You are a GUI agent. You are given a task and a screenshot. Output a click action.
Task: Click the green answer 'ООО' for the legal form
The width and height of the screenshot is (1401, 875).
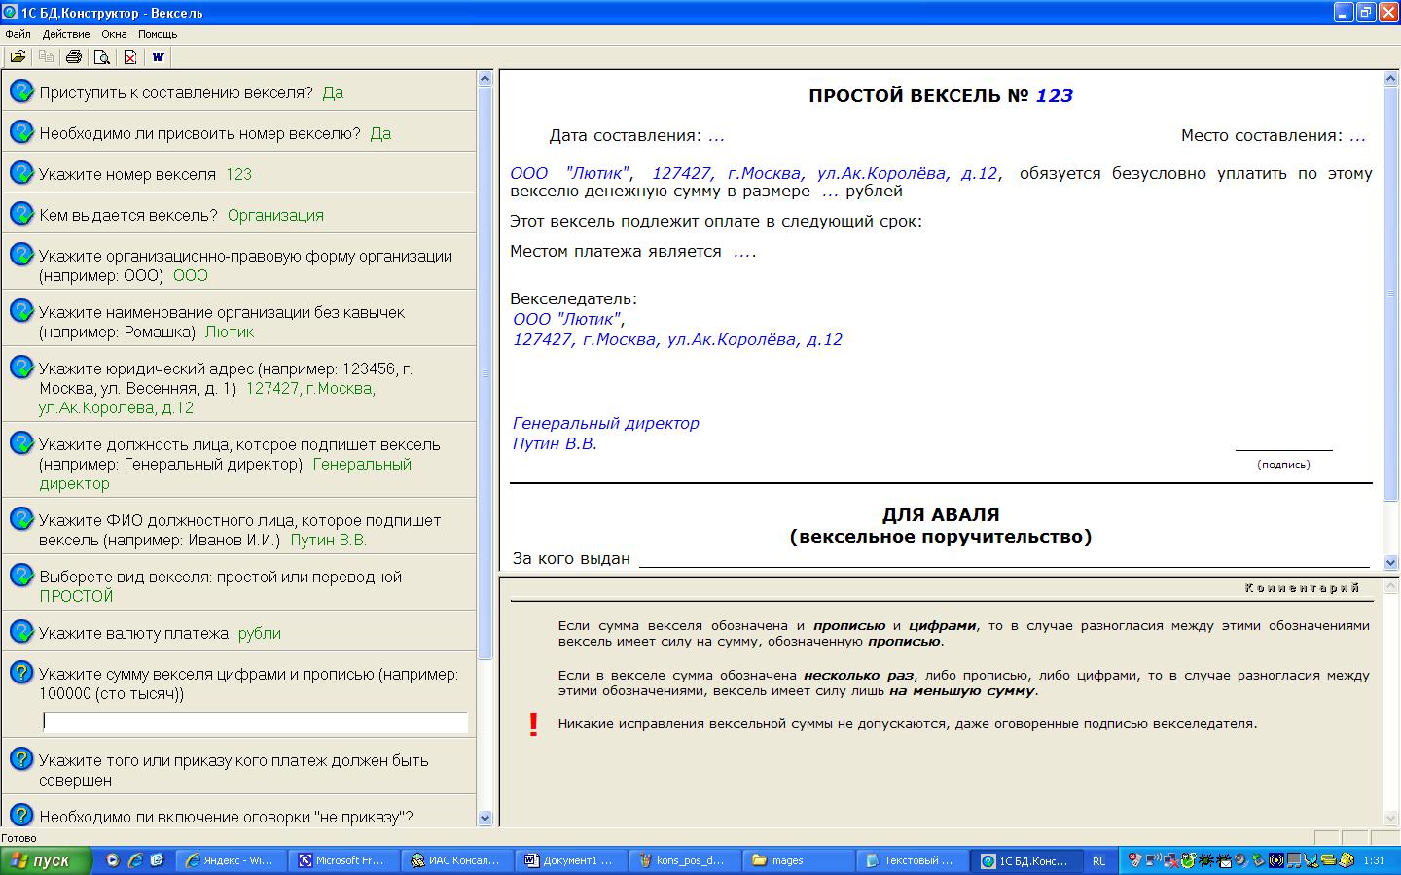coord(191,276)
